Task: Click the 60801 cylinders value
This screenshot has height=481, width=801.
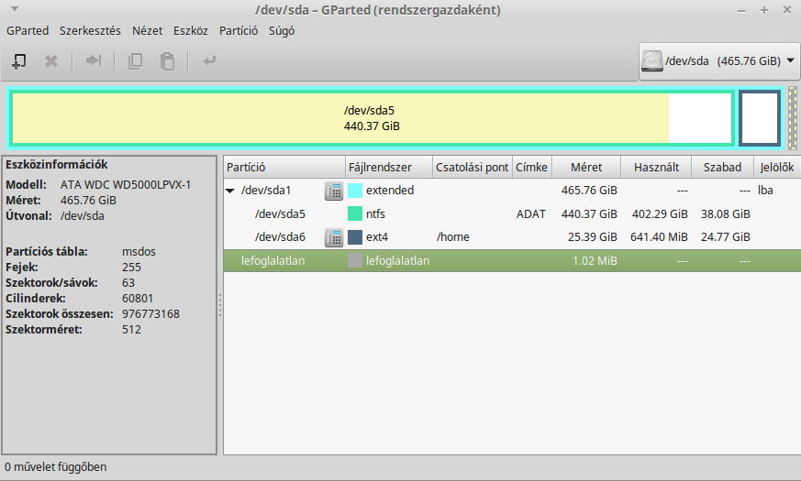Action: (x=138, y=298)
